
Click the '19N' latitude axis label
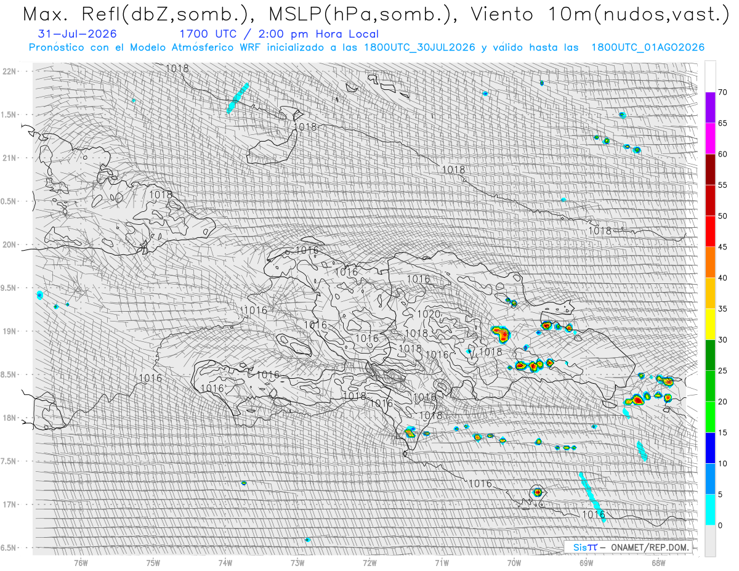pyautogui.click(x=9, y=331)
